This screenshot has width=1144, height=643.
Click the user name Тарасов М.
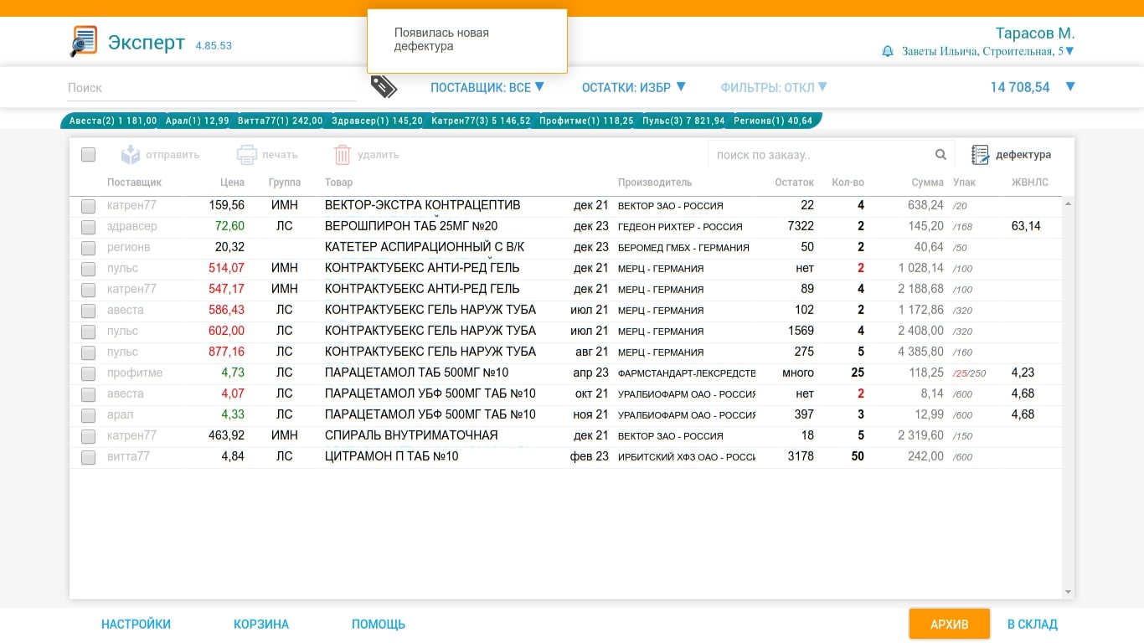[1035, 33]
